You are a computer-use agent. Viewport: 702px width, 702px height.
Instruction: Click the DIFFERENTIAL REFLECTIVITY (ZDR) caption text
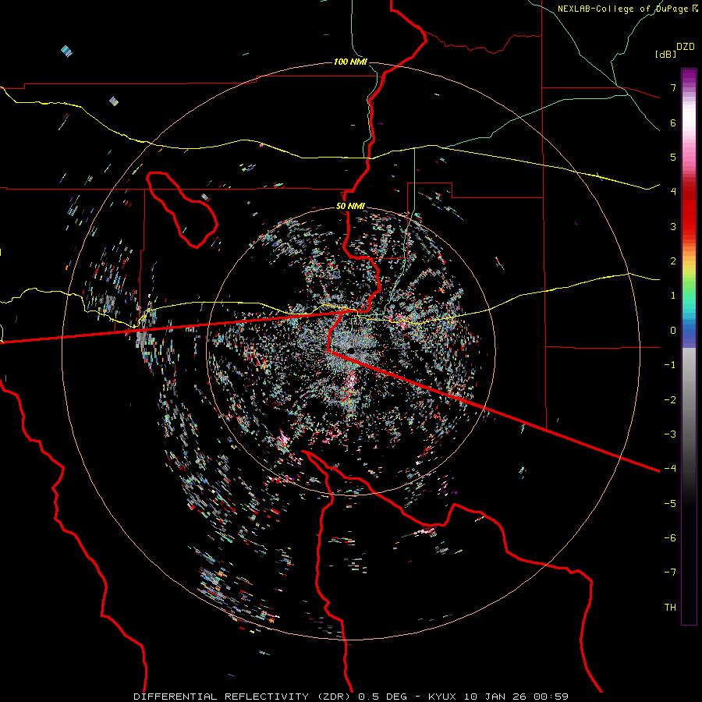243,697
